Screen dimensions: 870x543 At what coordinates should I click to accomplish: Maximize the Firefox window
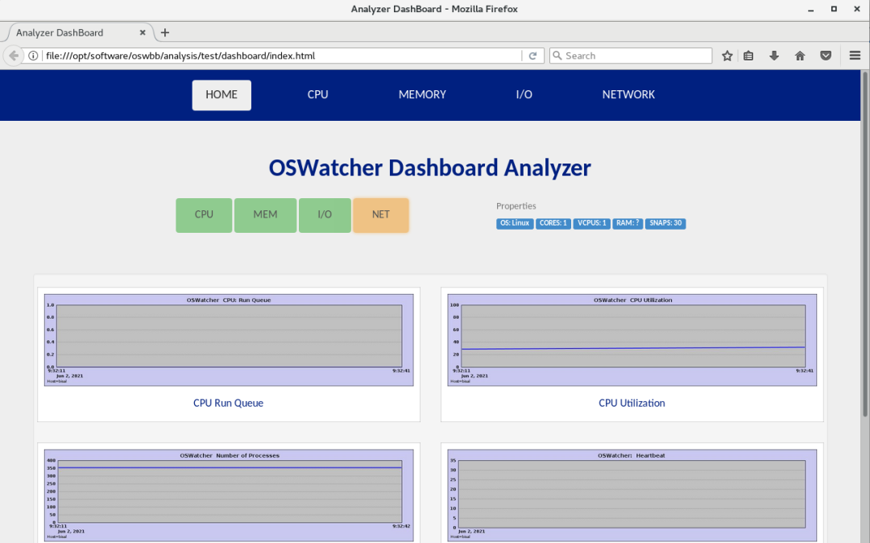(x=834, y=10)
